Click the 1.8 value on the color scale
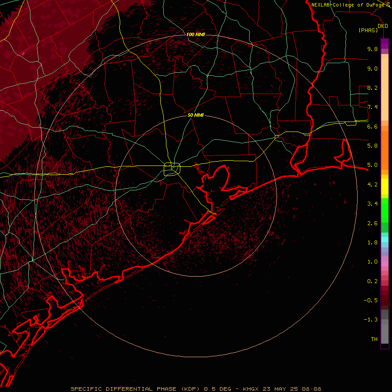The image size is (392, 392). (372, 243)
